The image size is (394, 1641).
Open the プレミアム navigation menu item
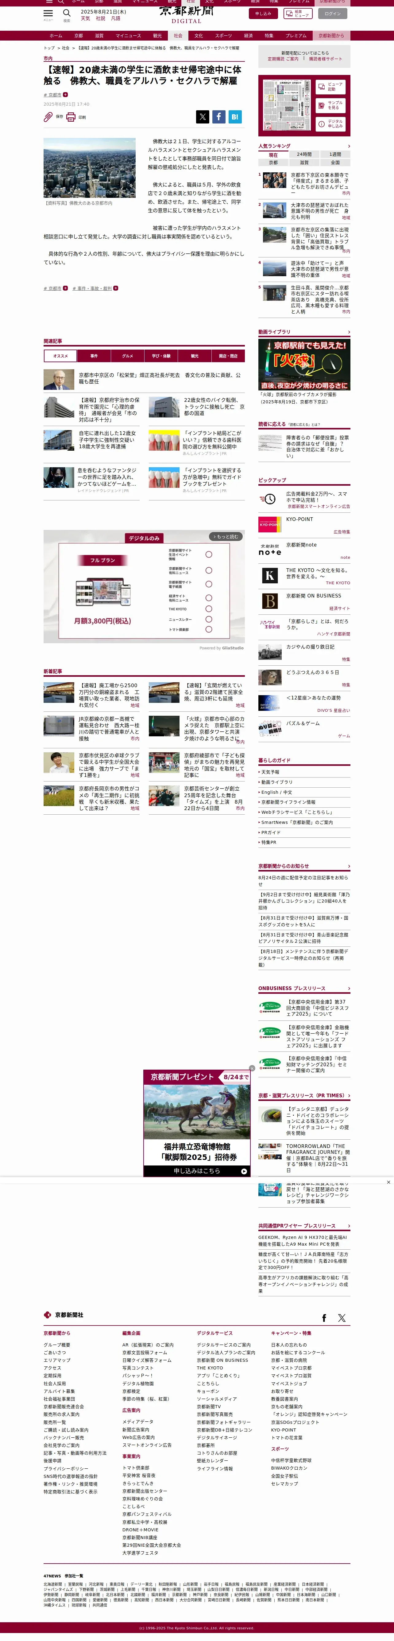click(x=296, y=36)
